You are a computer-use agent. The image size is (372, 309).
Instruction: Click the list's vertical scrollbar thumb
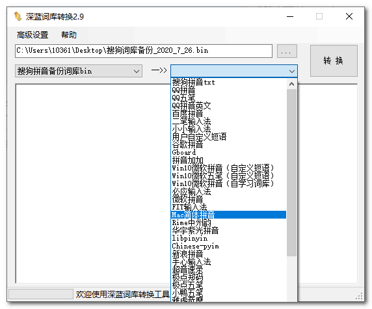[x=291, y=172]
